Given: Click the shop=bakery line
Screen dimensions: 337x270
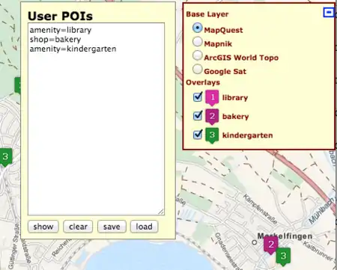Looking at the screenshot, I should [55, 40].
